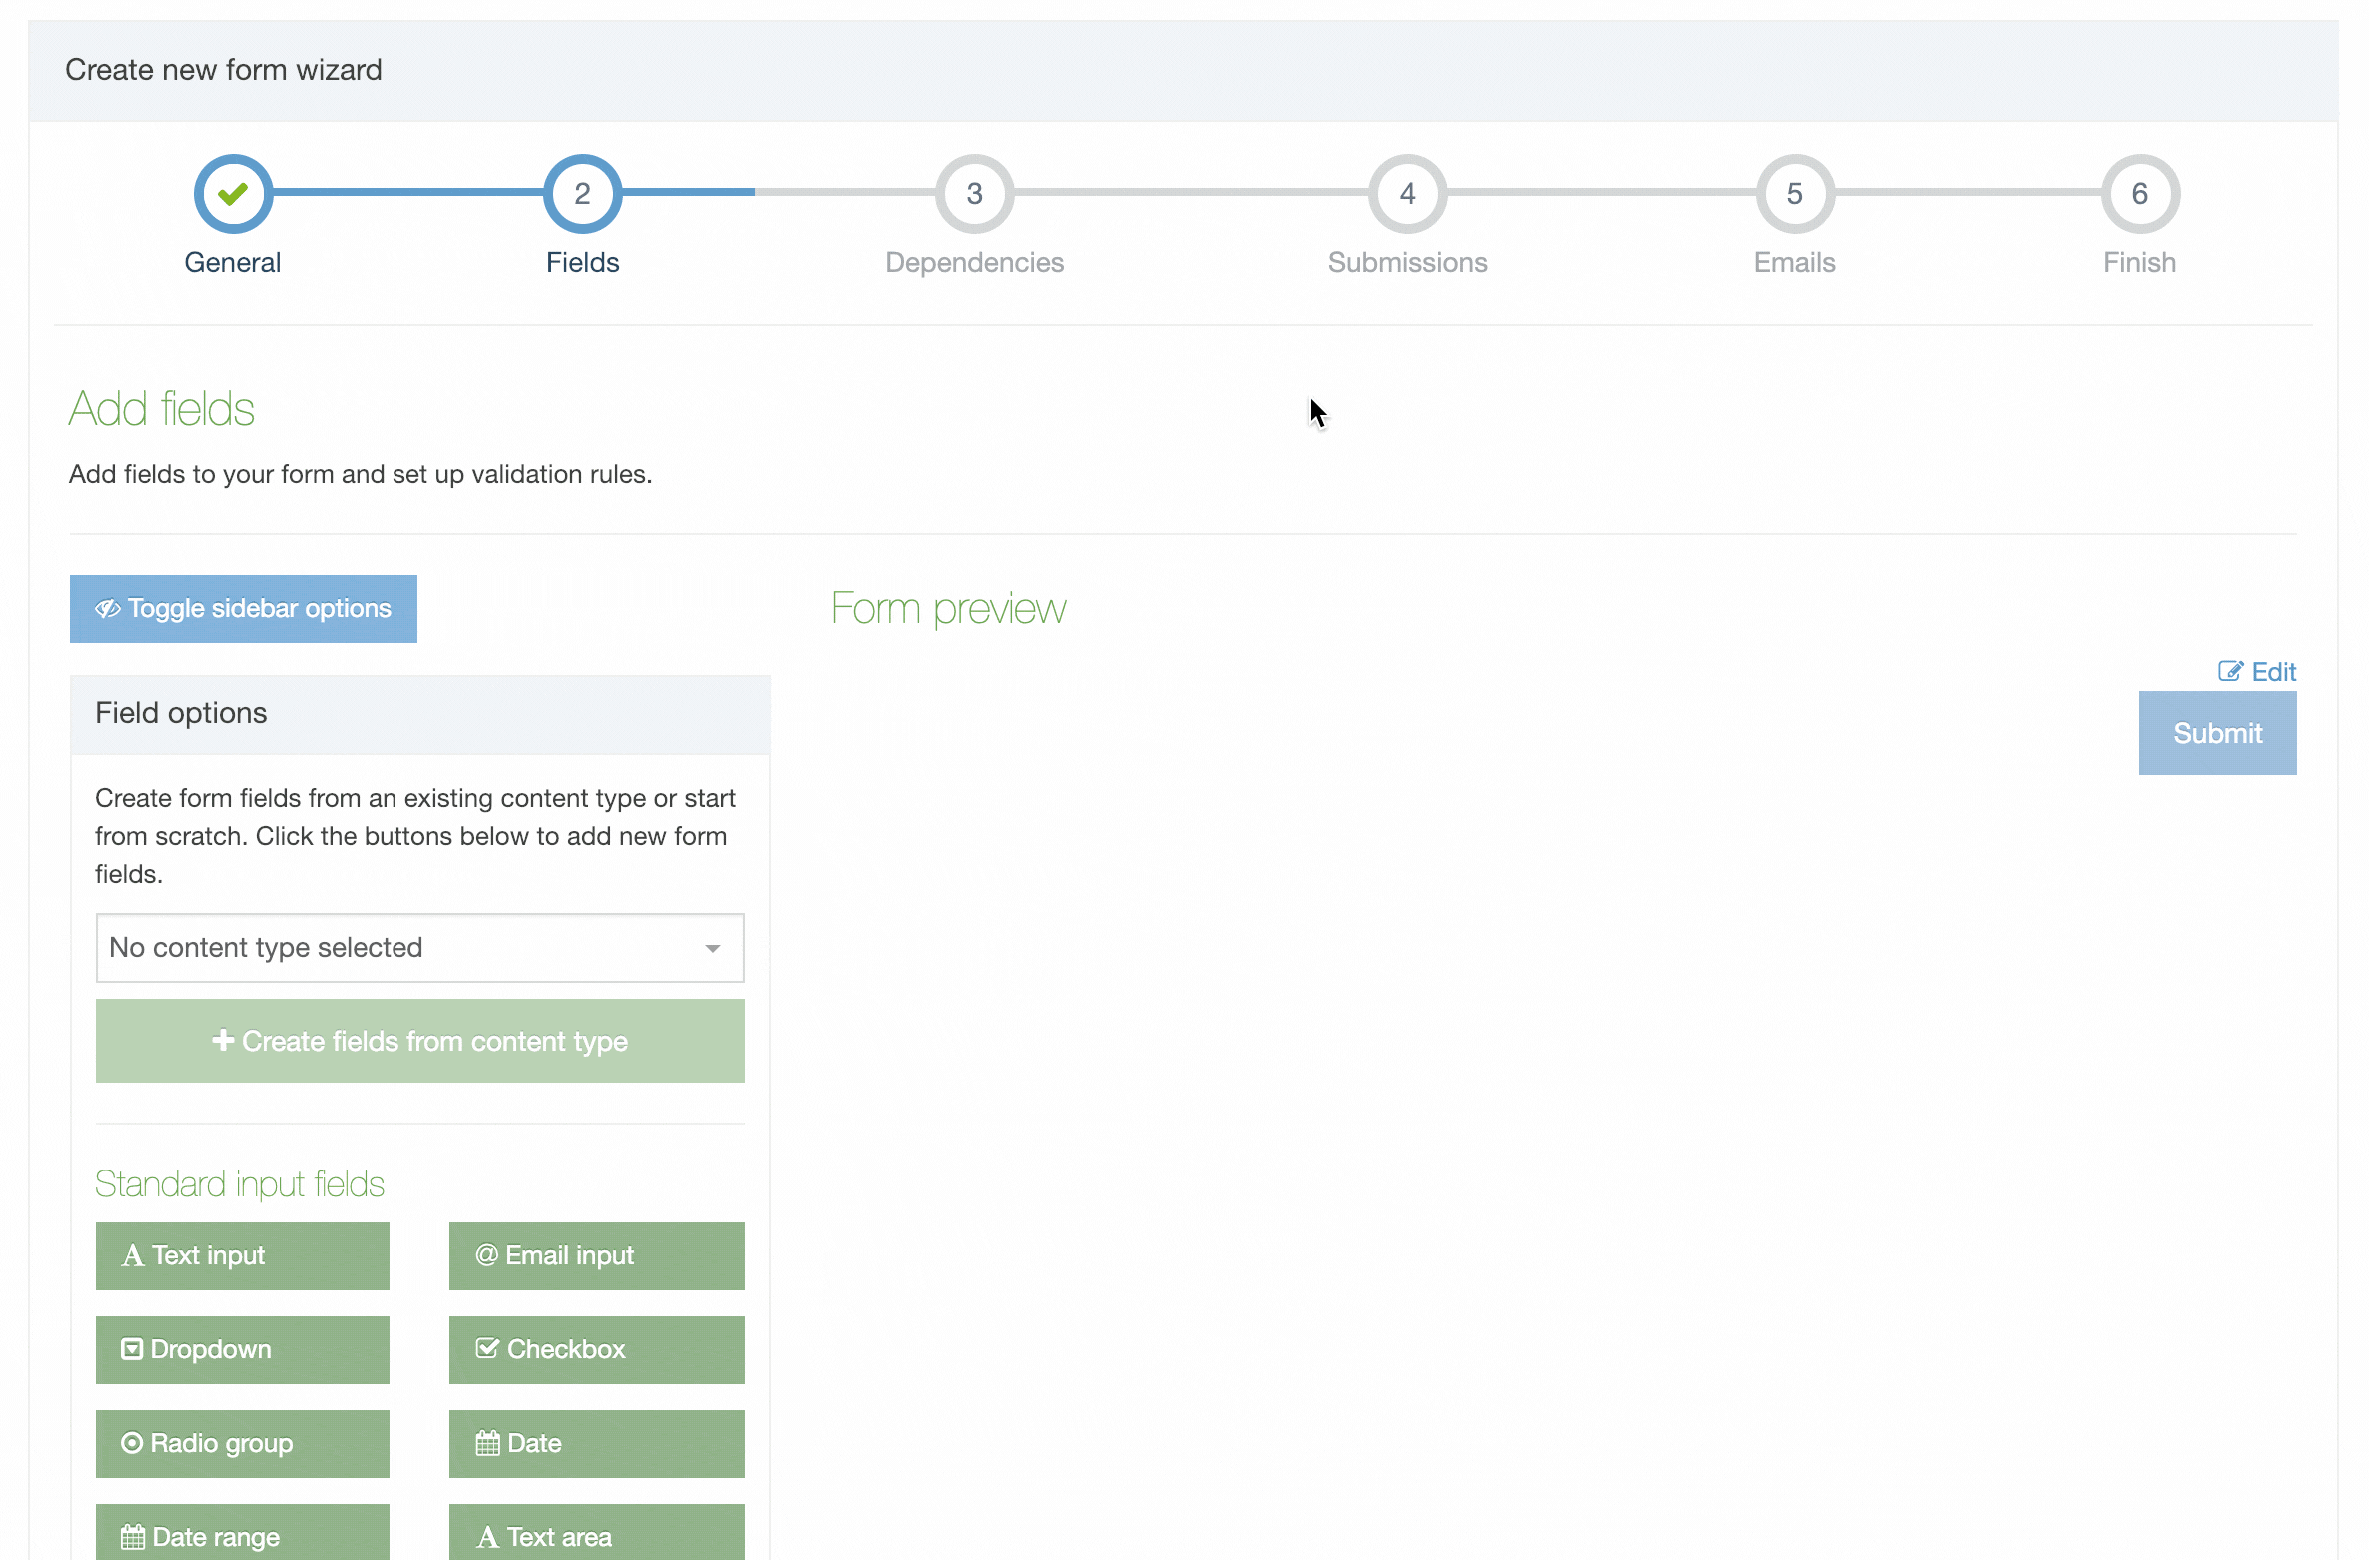Screen dimensions: 2369x1560
Task: Open the No content type selected dropdown
Action: pos(399,947)
